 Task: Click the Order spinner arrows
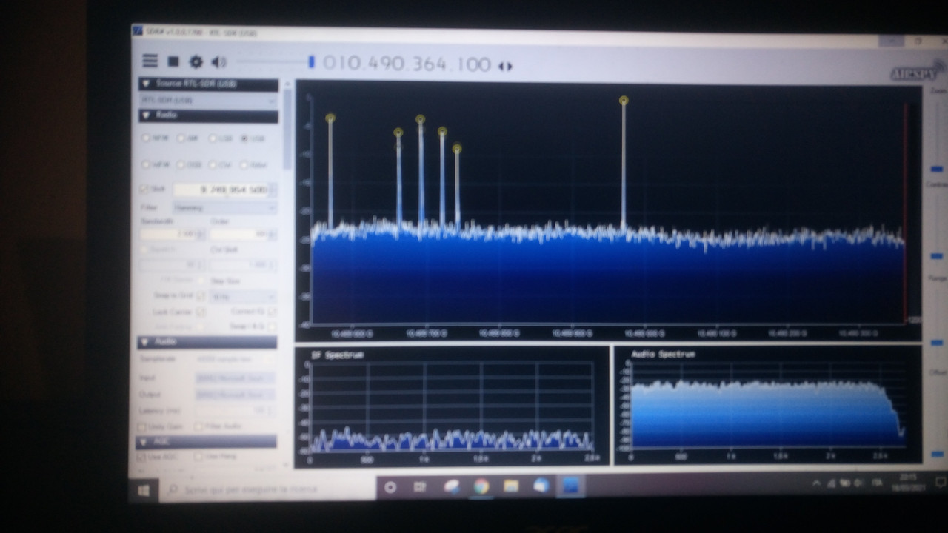[272, 235]
